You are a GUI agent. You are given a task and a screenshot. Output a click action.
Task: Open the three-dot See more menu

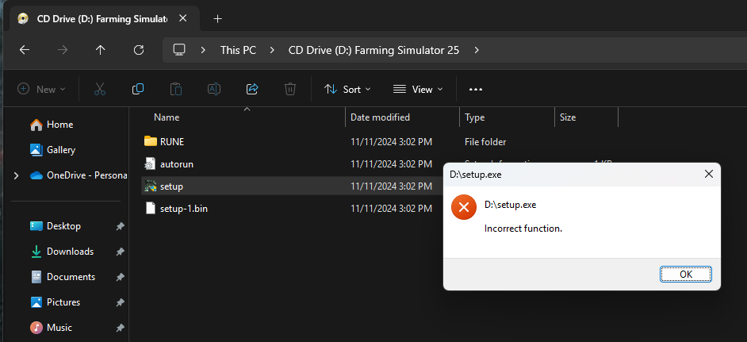click(x=476, y=89)
